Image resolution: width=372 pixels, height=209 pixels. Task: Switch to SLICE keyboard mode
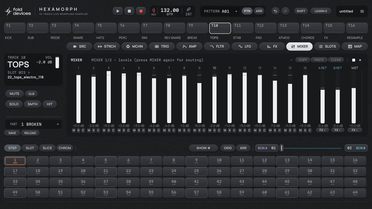coord(47,148)
